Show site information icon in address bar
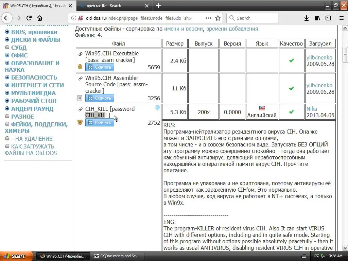This screenshot has width=348, height=261. (x=73, y=18)
